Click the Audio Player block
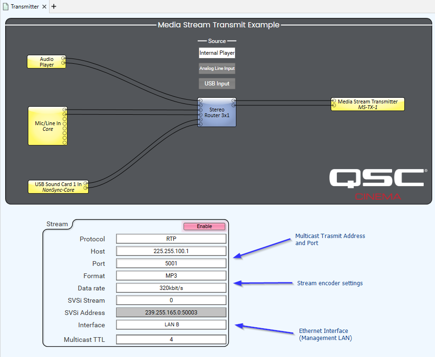The image size is (435, 357). pyautogui.click(x=46, y=62)
